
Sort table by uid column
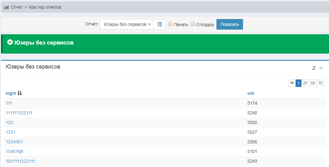pyautogui.click(x=251, y=93)
